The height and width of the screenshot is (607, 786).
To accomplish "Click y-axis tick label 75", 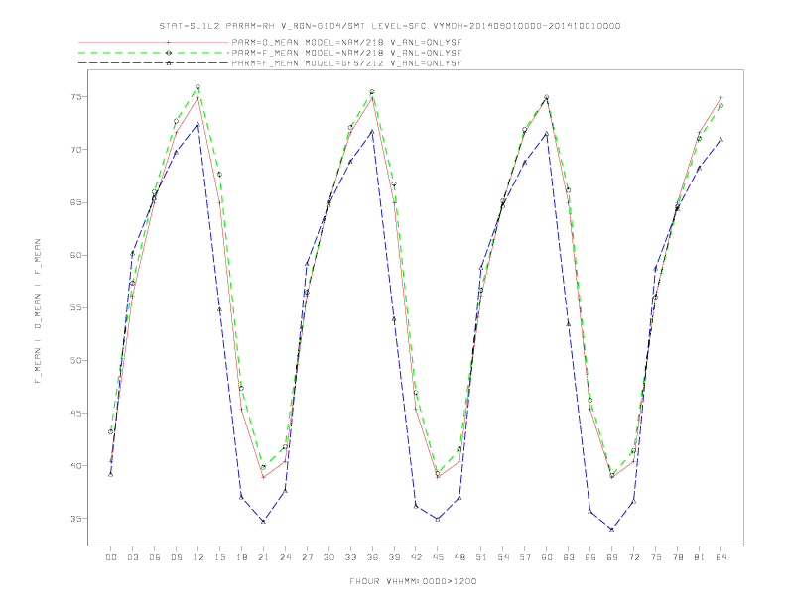I will [x=75, y=96].
